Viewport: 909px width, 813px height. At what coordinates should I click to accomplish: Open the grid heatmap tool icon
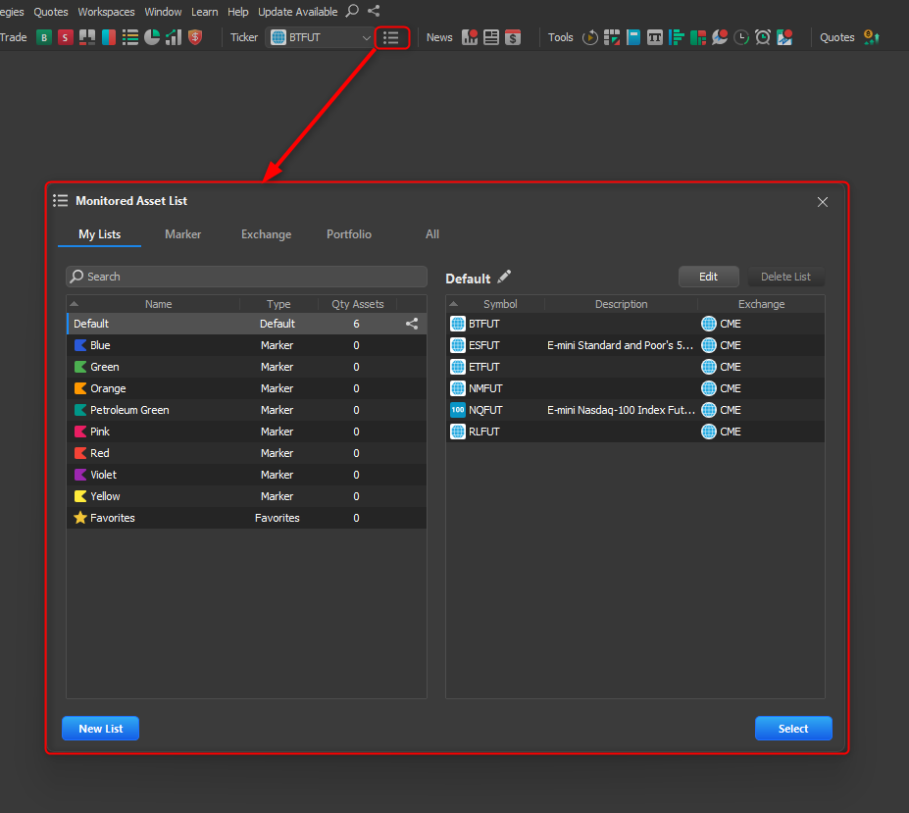pyautogui.click(x=612, y=37)
